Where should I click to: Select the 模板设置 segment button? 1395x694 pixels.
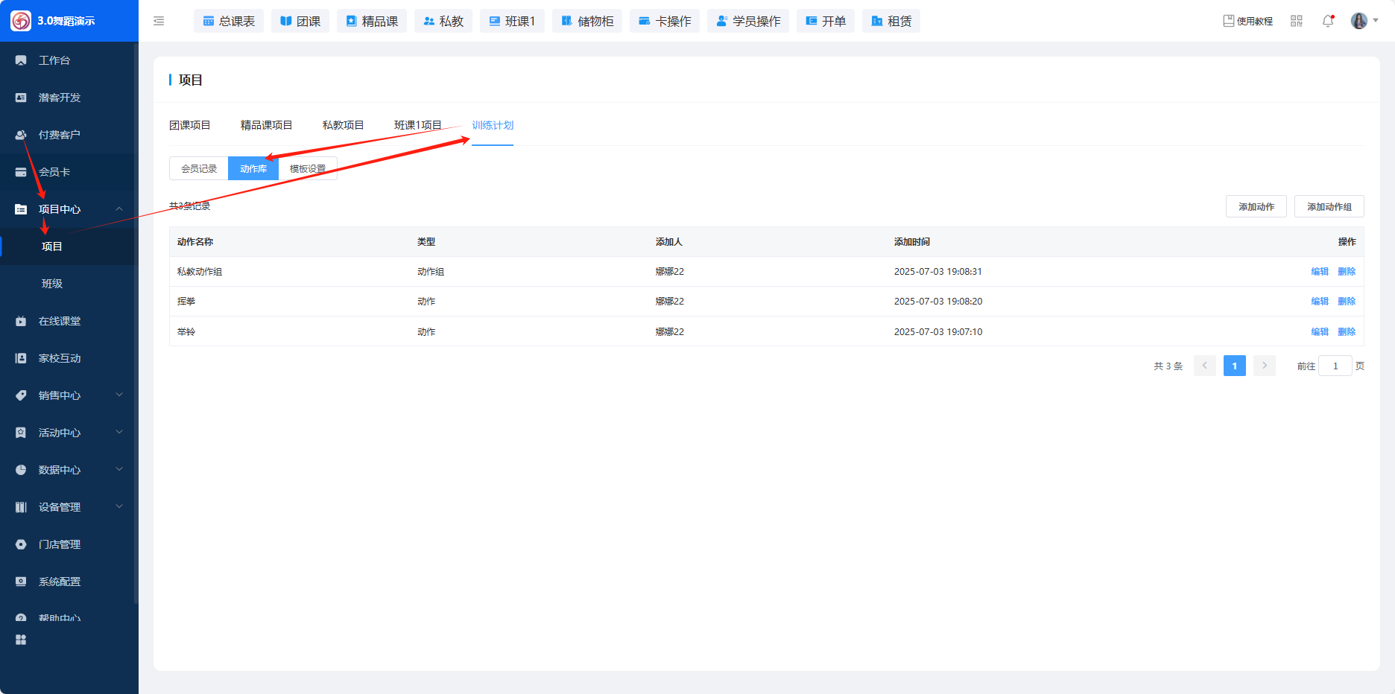[x=308, y=168]
